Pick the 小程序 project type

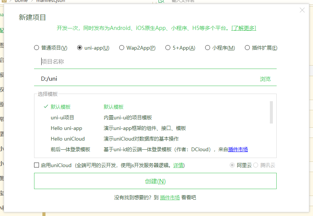click(x=208, y=48)
